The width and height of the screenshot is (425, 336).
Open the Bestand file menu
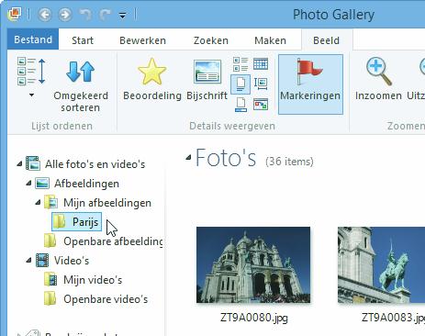[33, 39]
